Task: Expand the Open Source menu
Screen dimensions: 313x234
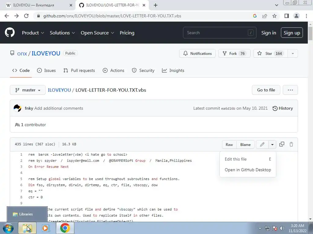Action: 98,33
